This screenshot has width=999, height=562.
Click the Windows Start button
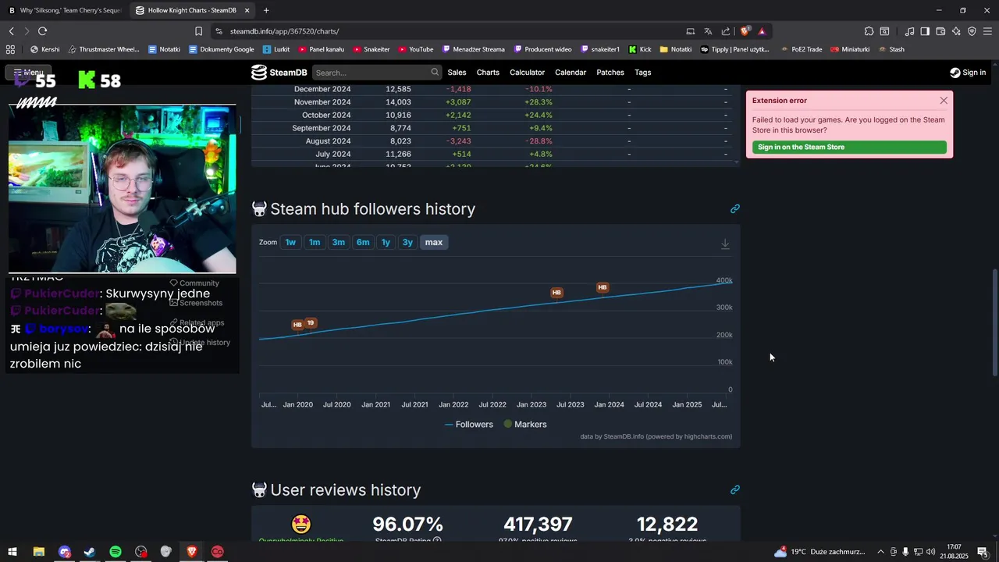12,552
